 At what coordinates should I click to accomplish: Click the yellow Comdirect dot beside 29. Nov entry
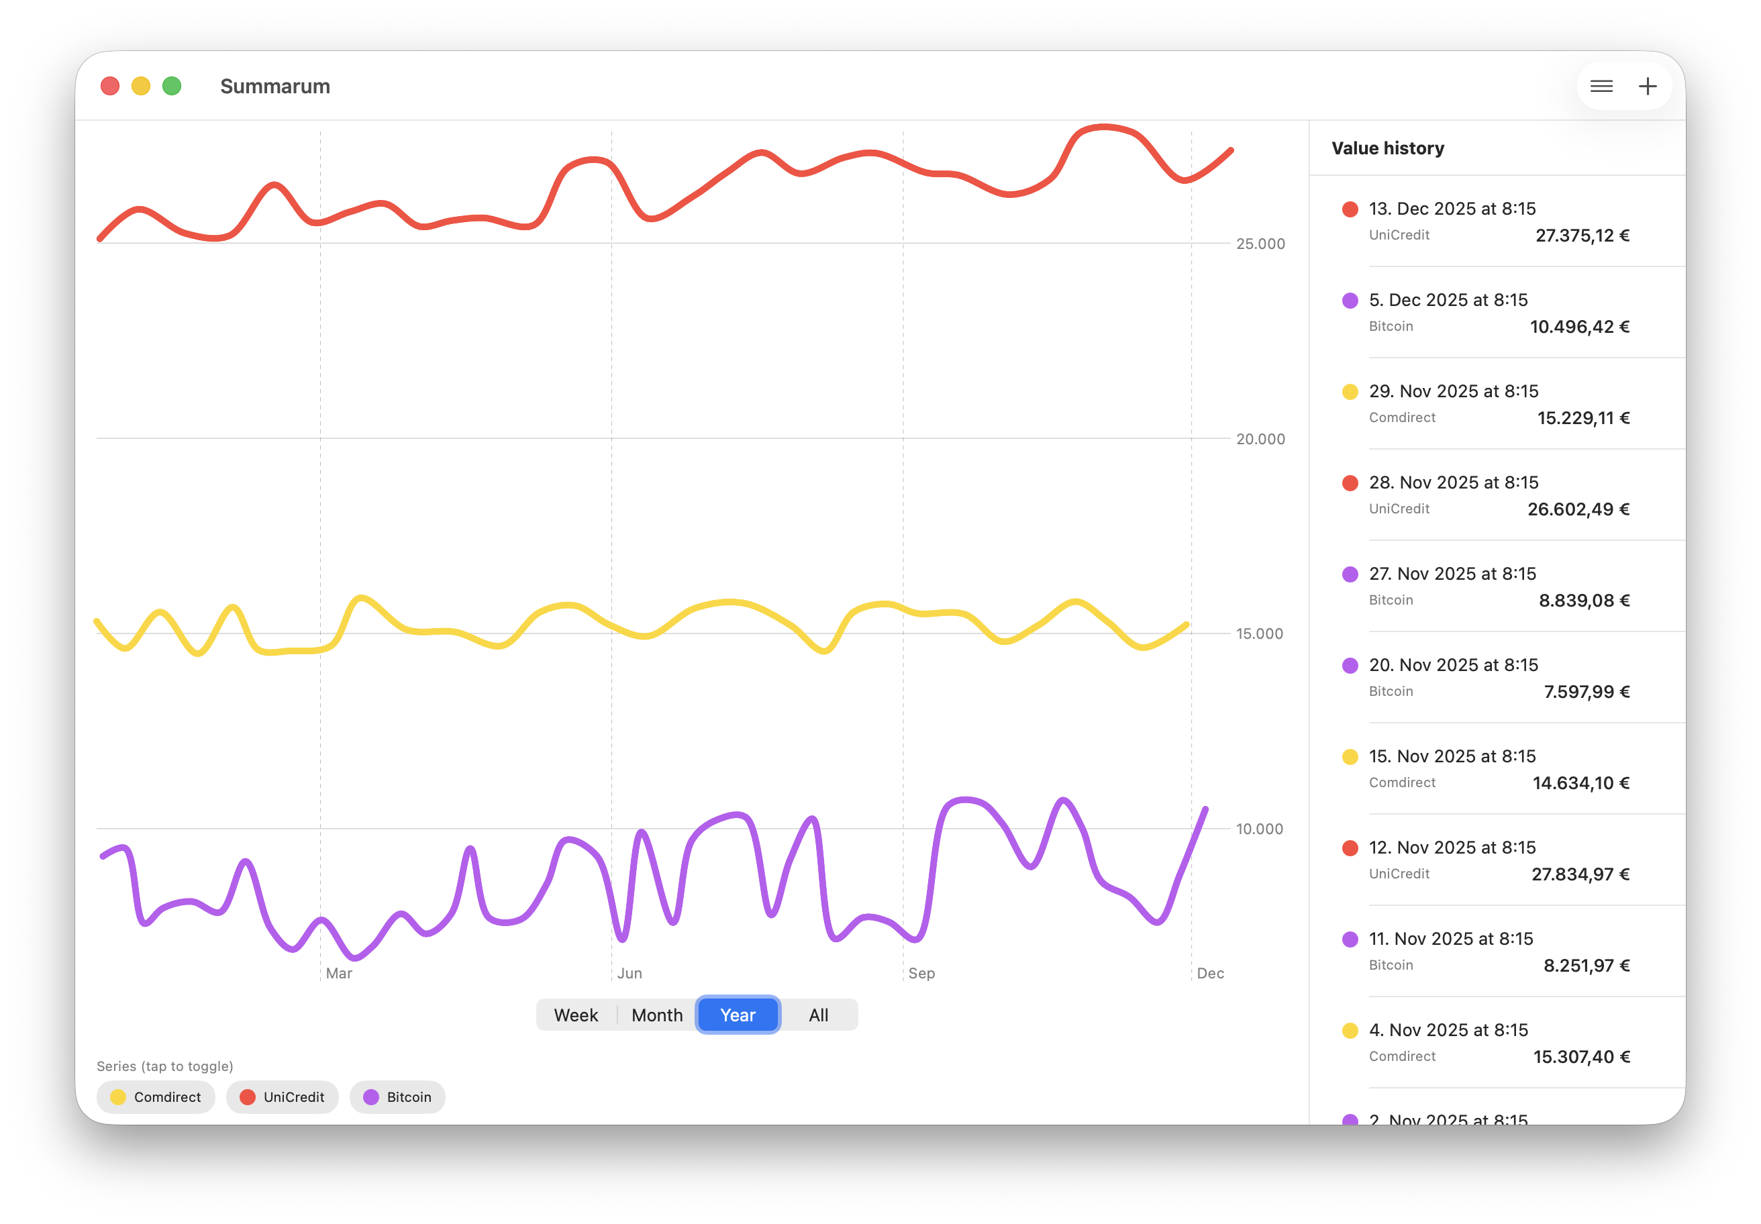point(1349,391)
